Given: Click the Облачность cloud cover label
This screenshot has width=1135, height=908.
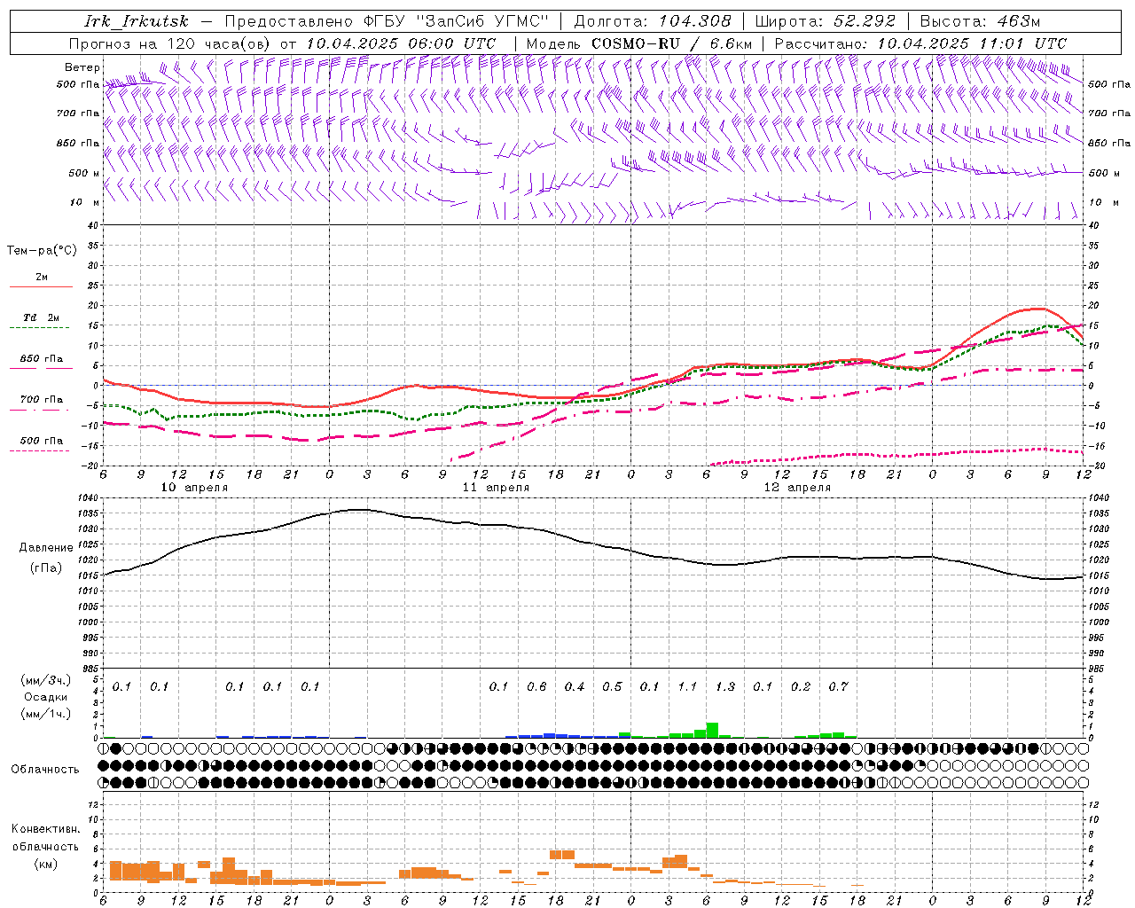Looking at the screenshot, I should tap(45, 770).
